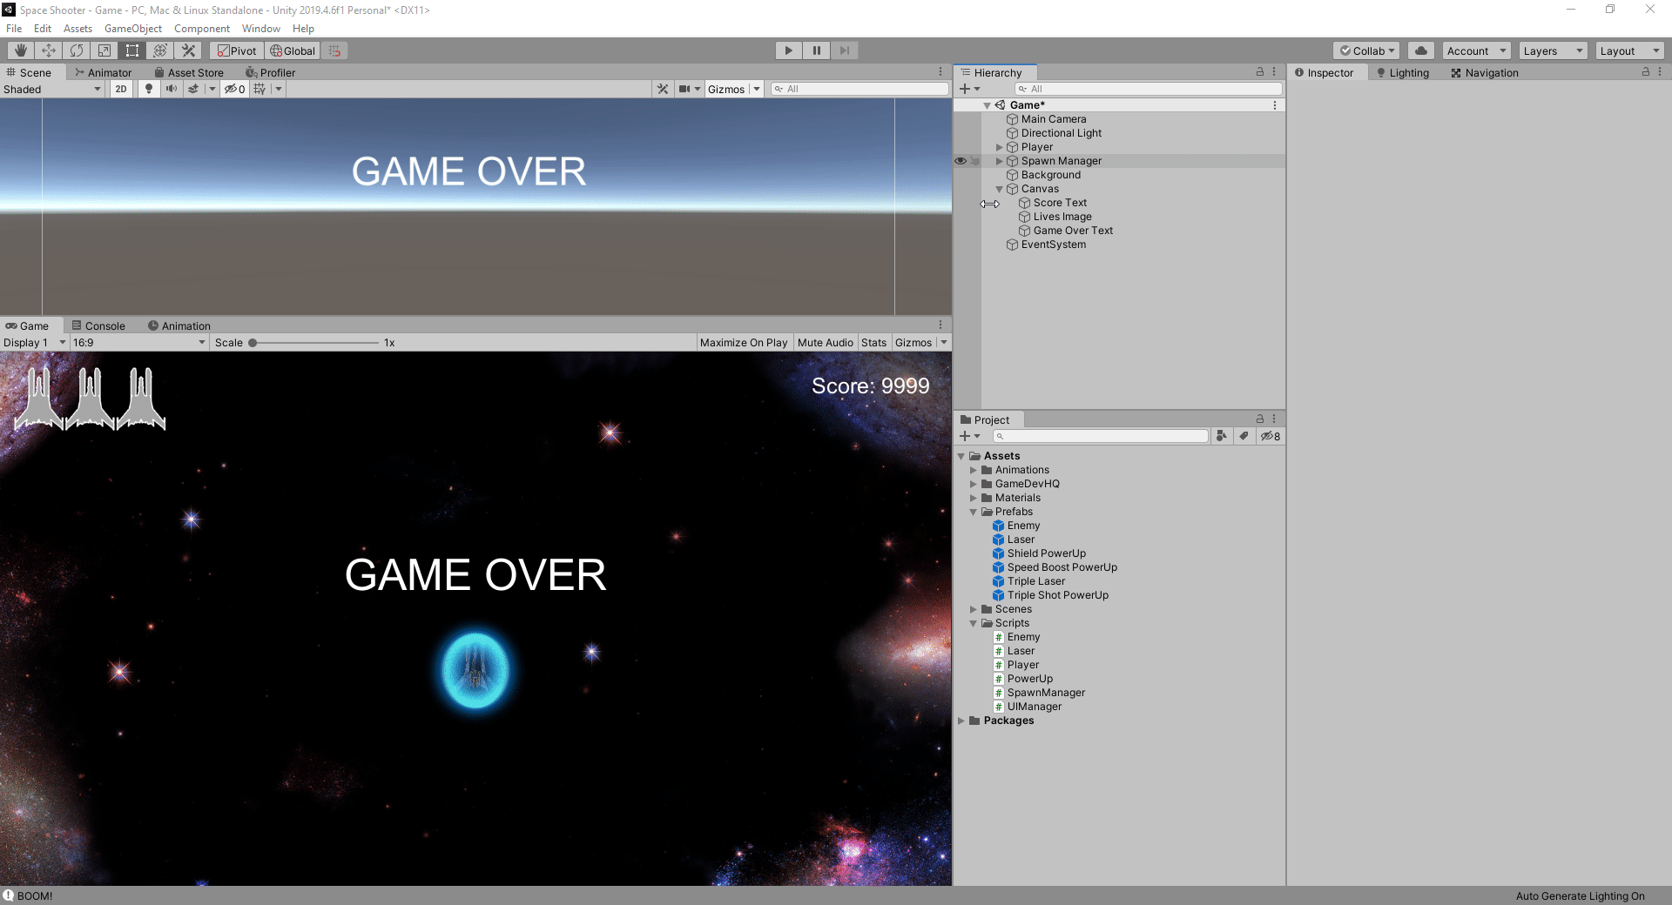This screenshot has height=905, width=1672.
Task: Open component editor tools in Scene toolbar
Action: point(663,89)
